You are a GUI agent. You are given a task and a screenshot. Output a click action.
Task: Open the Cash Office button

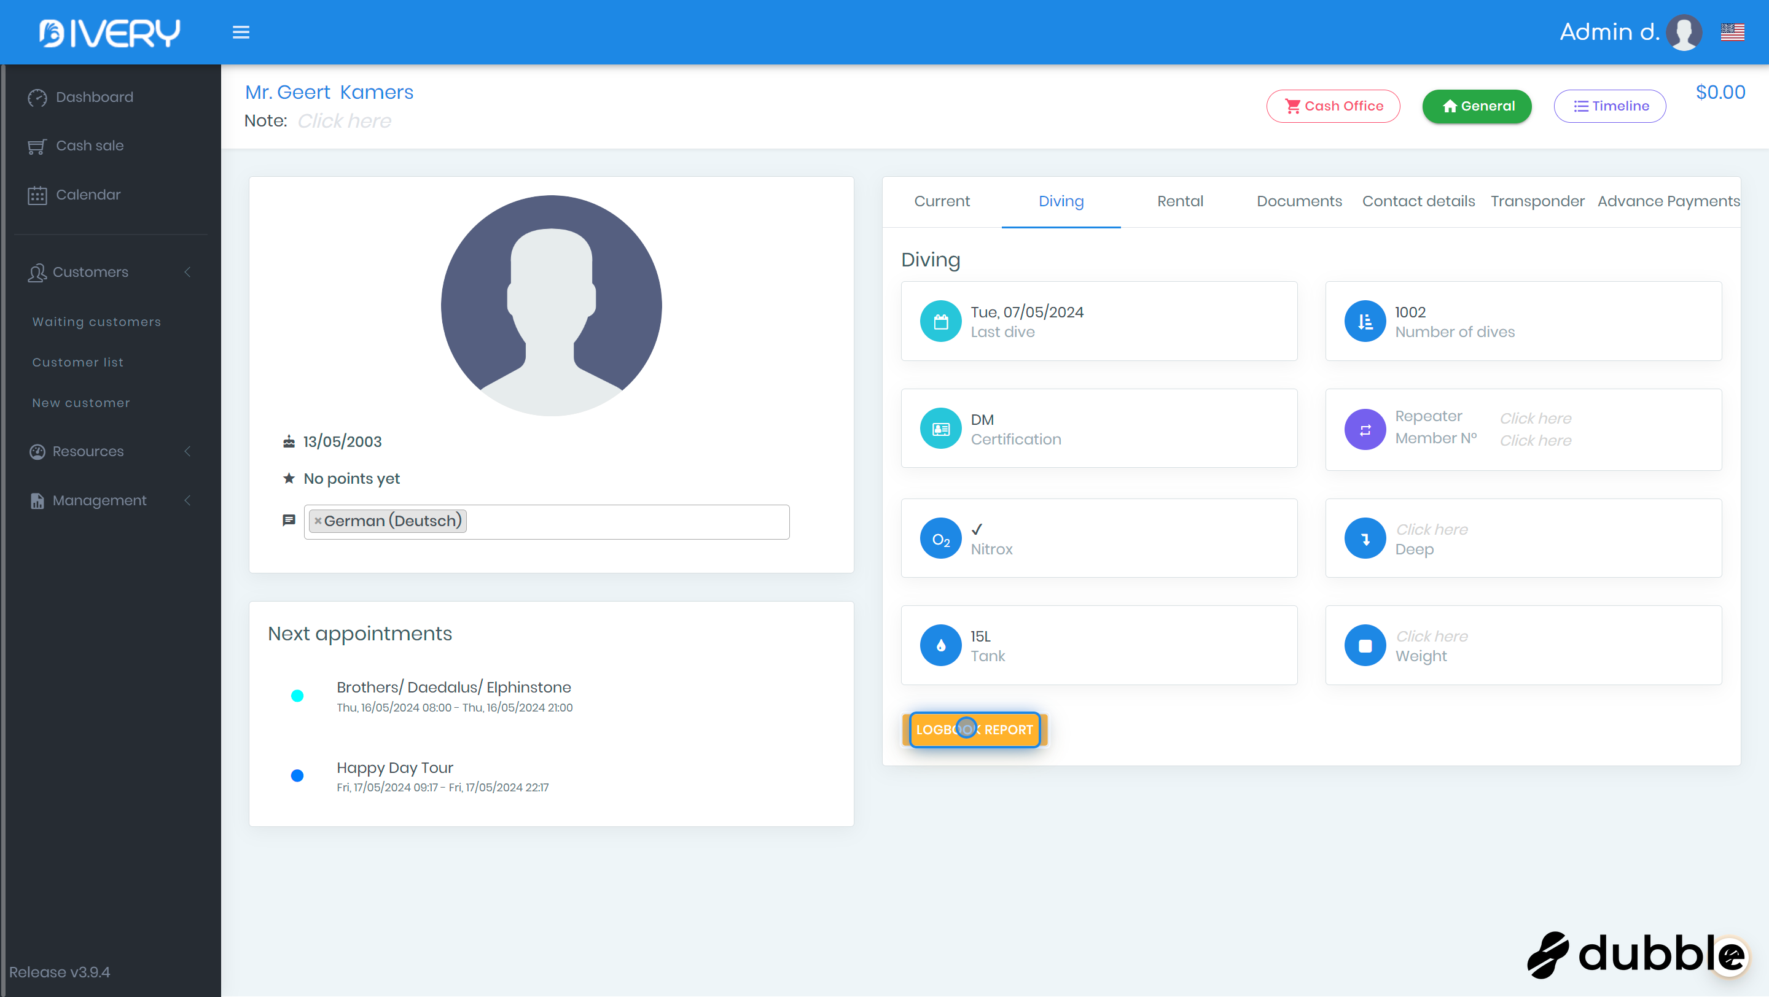tap(1333, 106)
